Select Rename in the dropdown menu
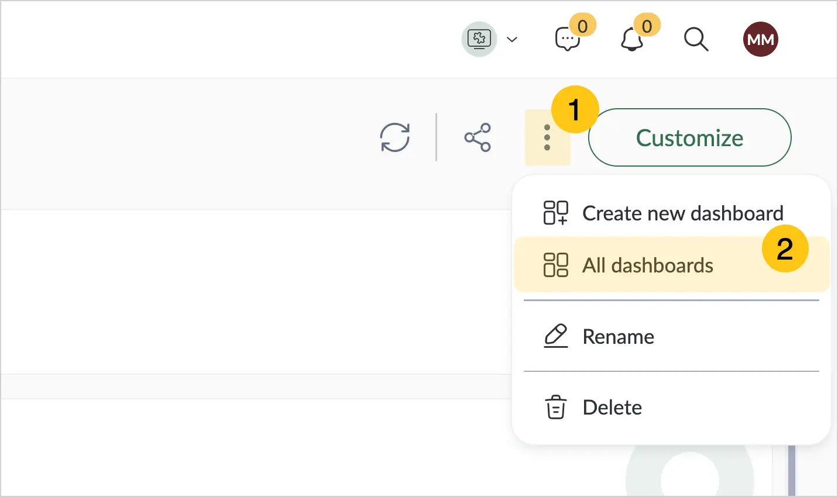Image resolution: width=838 pixels, height=497 pixels. [671, 336]
